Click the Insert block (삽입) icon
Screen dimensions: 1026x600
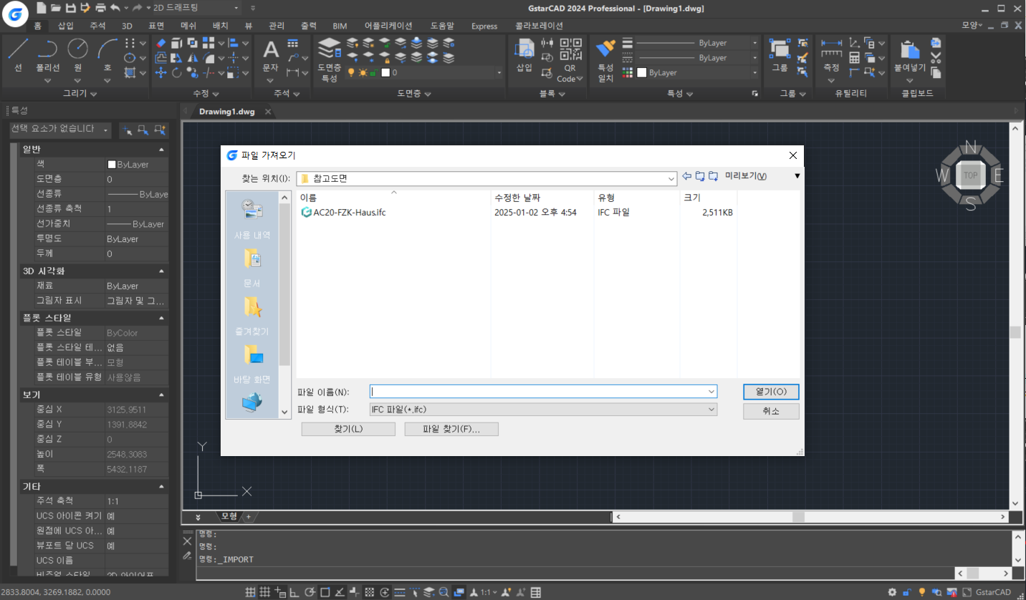pyautogui.click(x=524, y=54)
